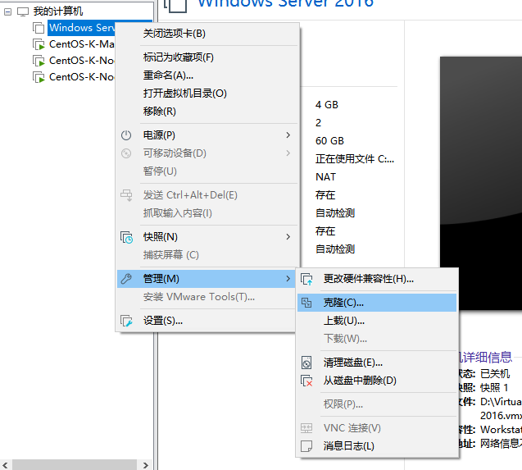Select the 管理(M) menu item
Screen dimensions: 522x470
pos(207,279)
